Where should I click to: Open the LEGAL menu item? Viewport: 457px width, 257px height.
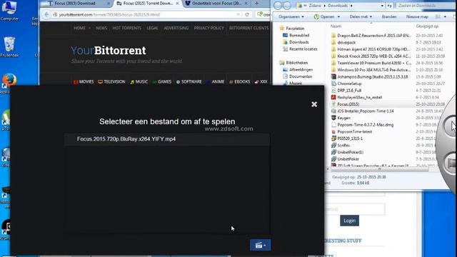pos(152,28)
